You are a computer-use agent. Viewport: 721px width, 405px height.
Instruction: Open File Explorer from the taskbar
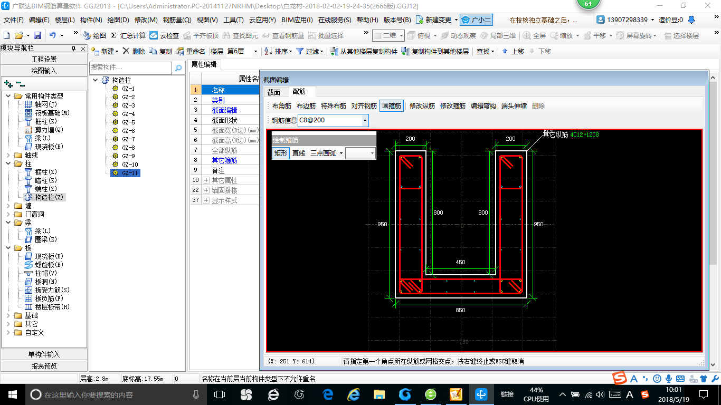point(379,394)
